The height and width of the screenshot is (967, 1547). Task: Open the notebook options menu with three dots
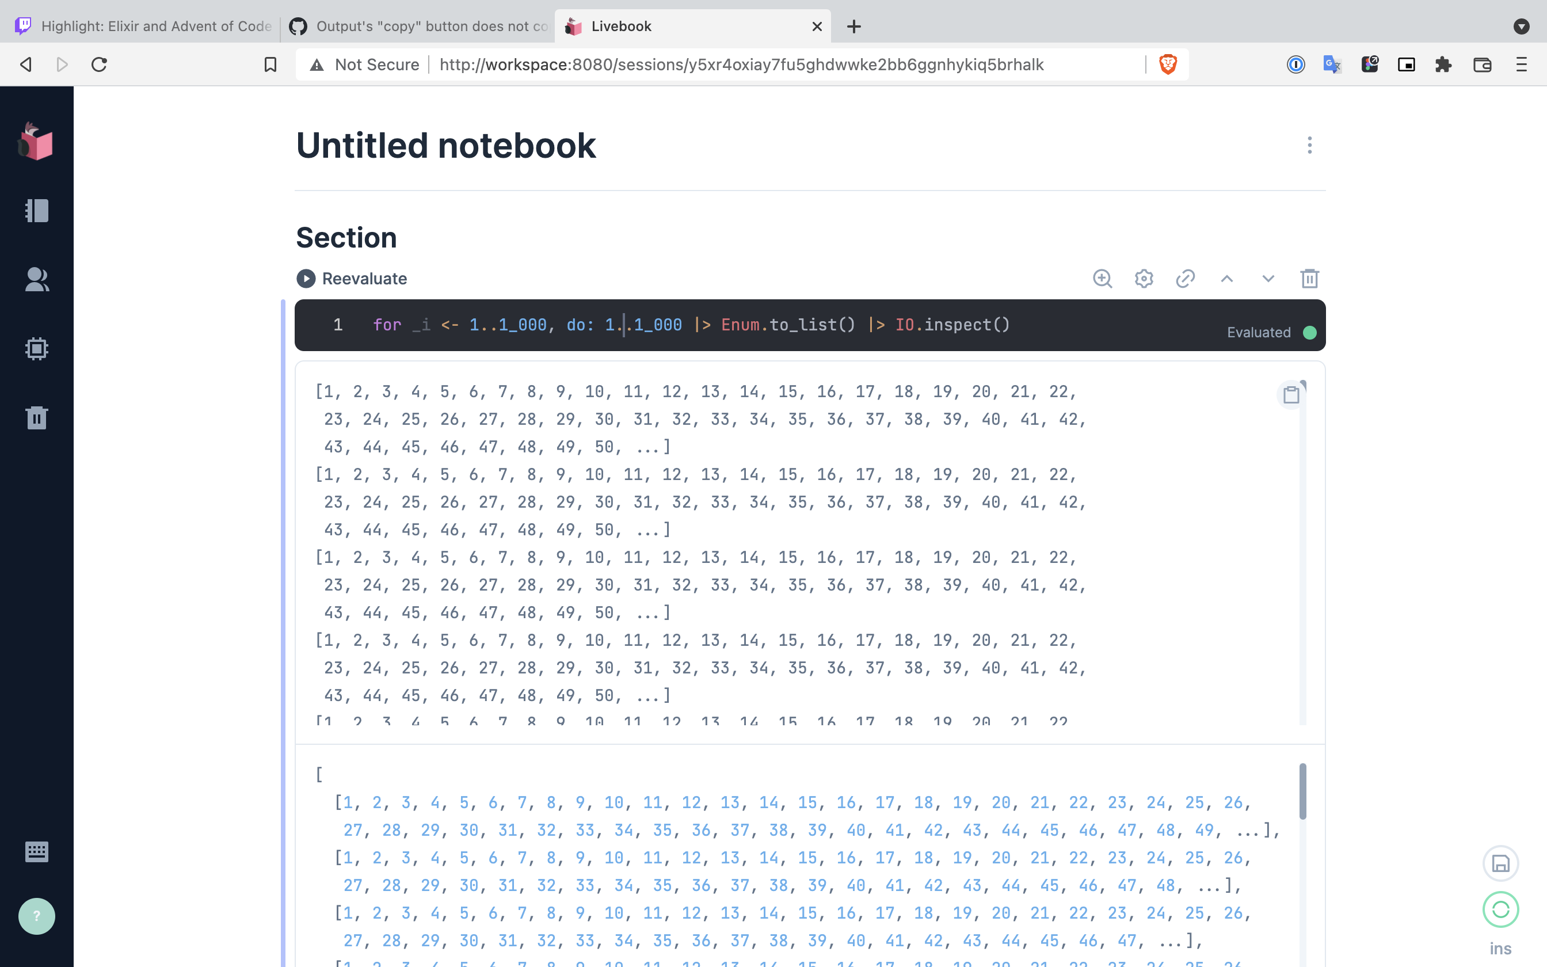click(x=1309, y=145)
